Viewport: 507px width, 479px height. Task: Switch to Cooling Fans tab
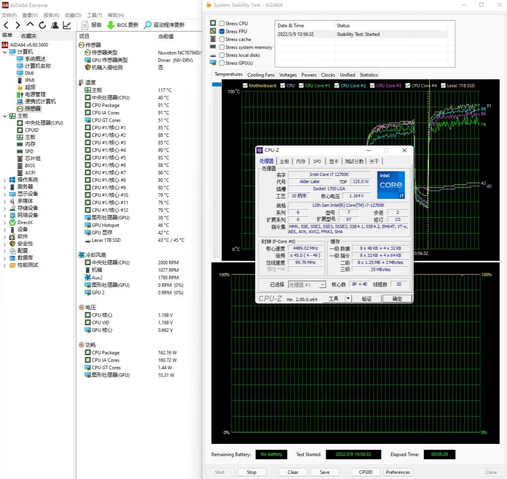tap(261, 75)
